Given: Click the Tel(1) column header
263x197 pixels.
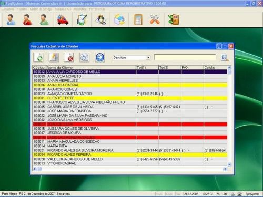Looking at the screenshot, I should [x=147, y=67].
